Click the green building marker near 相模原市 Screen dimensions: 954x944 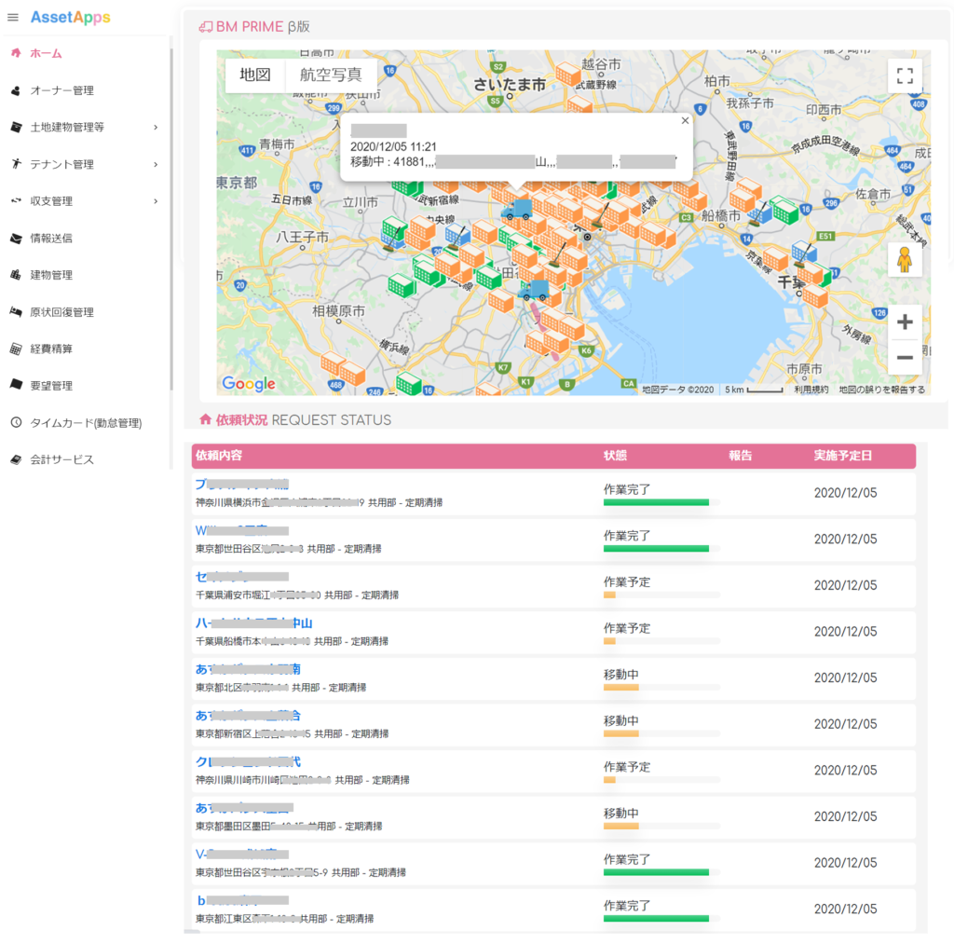402,285
